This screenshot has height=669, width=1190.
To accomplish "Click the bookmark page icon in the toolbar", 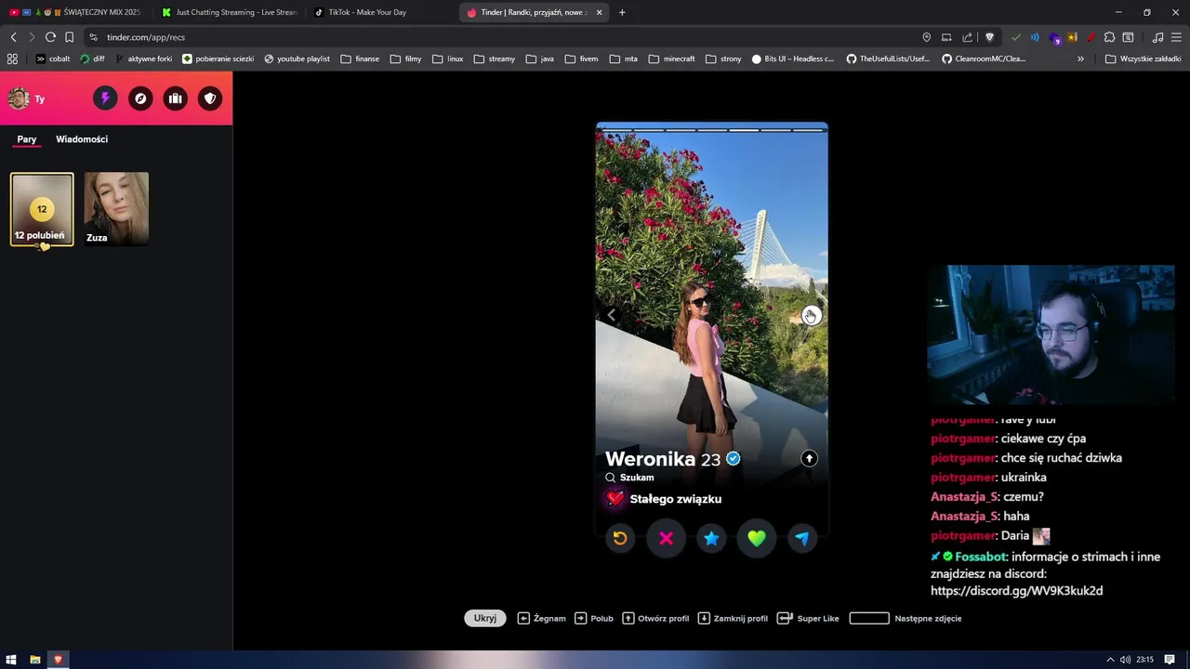I will point(69,37).
